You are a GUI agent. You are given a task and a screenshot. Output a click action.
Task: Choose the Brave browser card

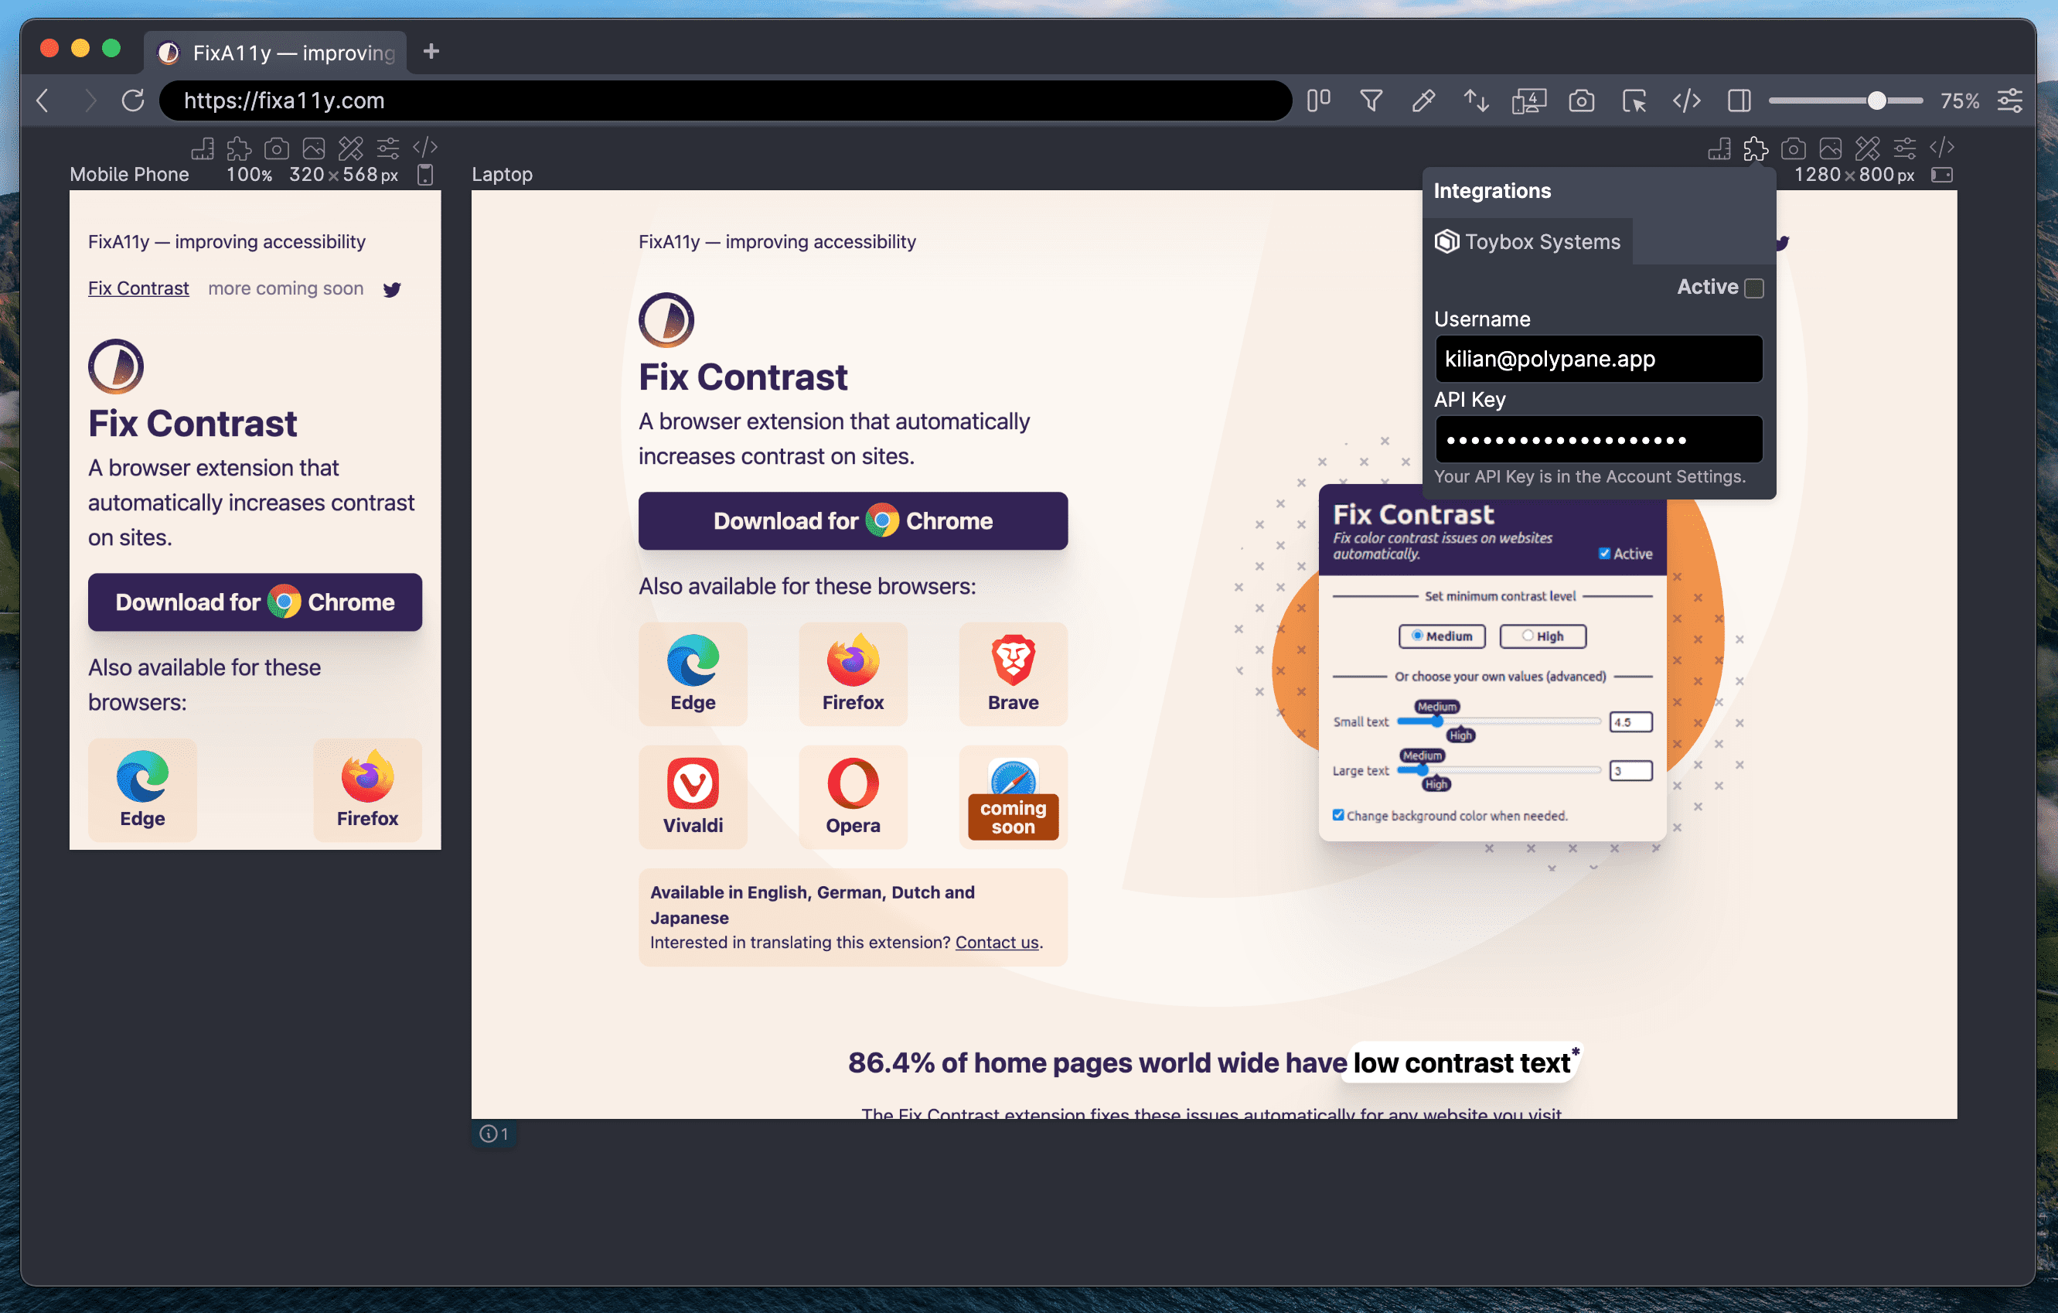[x=1013, y=674]
